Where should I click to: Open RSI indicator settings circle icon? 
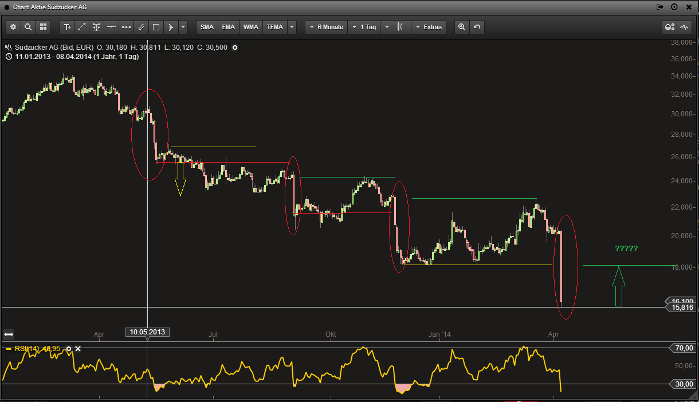click(69, 348)
